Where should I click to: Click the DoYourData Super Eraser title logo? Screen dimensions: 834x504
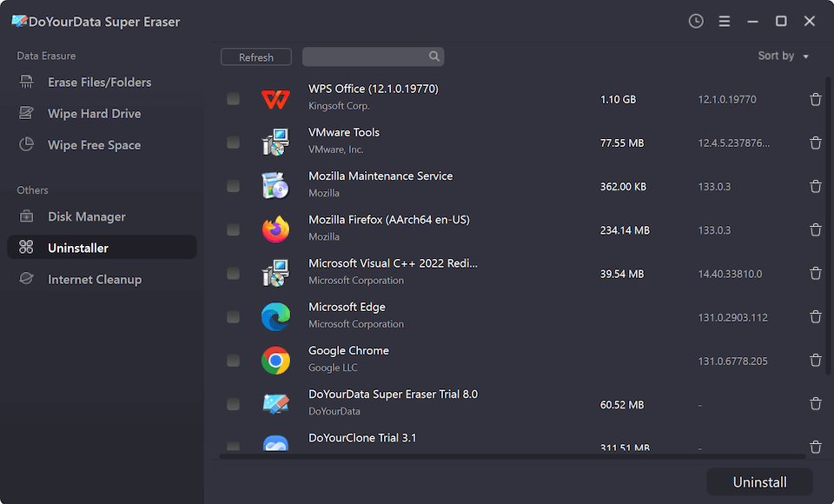point(19,21)
